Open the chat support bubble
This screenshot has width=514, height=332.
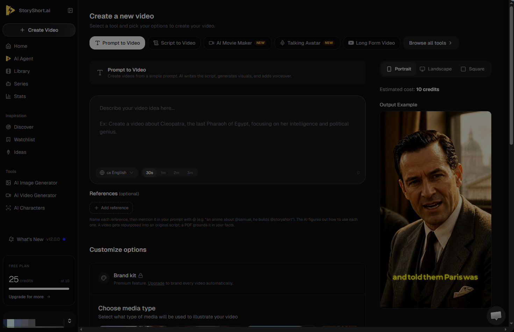tap(496, 316)
